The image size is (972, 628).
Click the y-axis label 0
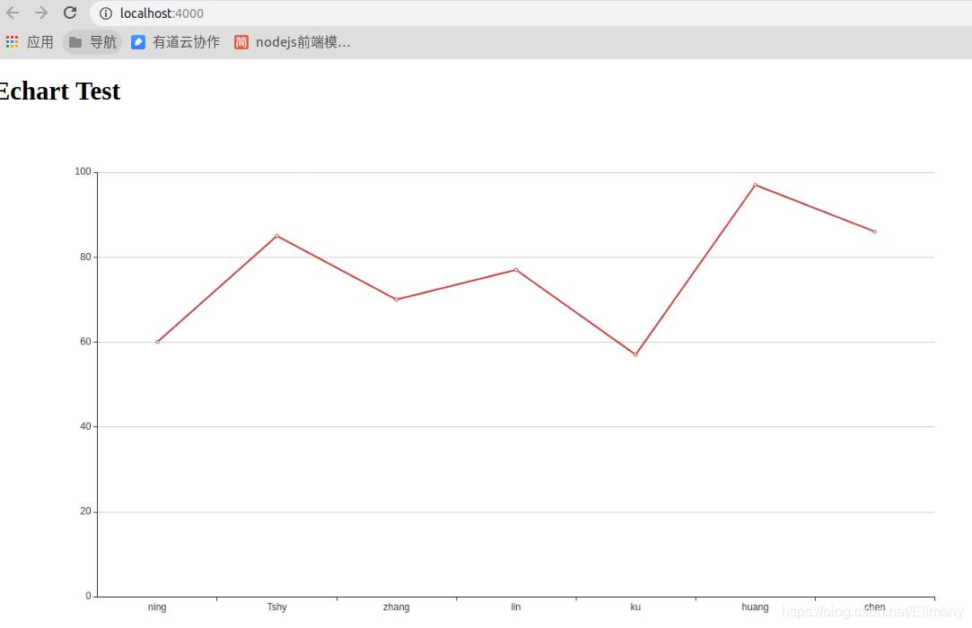(88, 596)
